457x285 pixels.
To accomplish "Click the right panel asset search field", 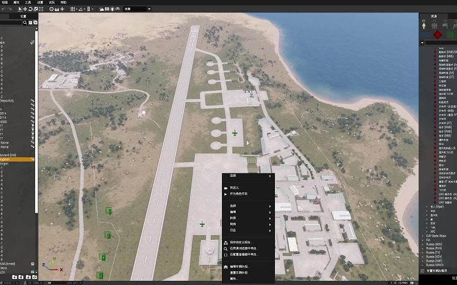I will click(441, 43).
